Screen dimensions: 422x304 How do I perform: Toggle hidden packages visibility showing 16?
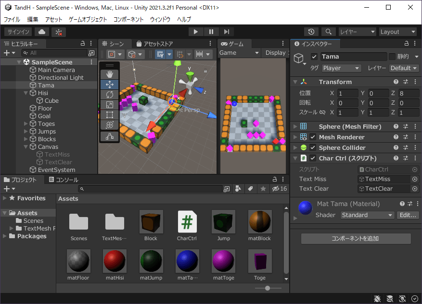point(280,189)
